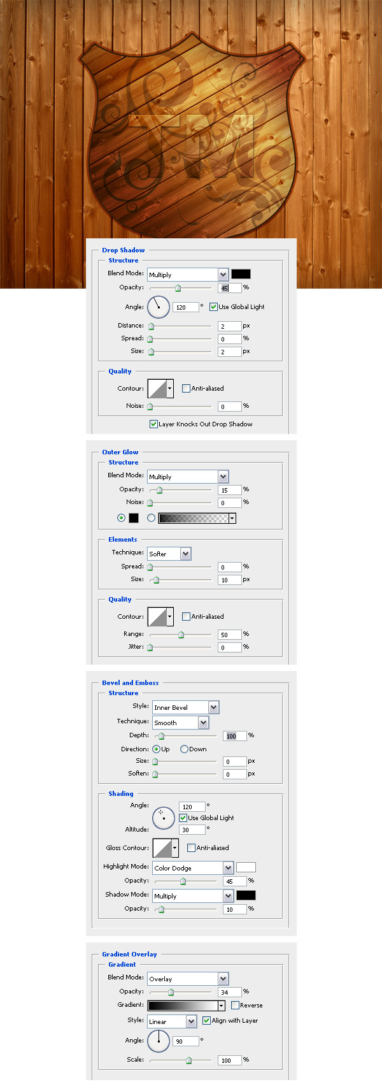The width and height of the screenshot is (382, 1089).
Task: Toggle Bevel Shading Use Global Light checkbox
Action: point(183,818)
